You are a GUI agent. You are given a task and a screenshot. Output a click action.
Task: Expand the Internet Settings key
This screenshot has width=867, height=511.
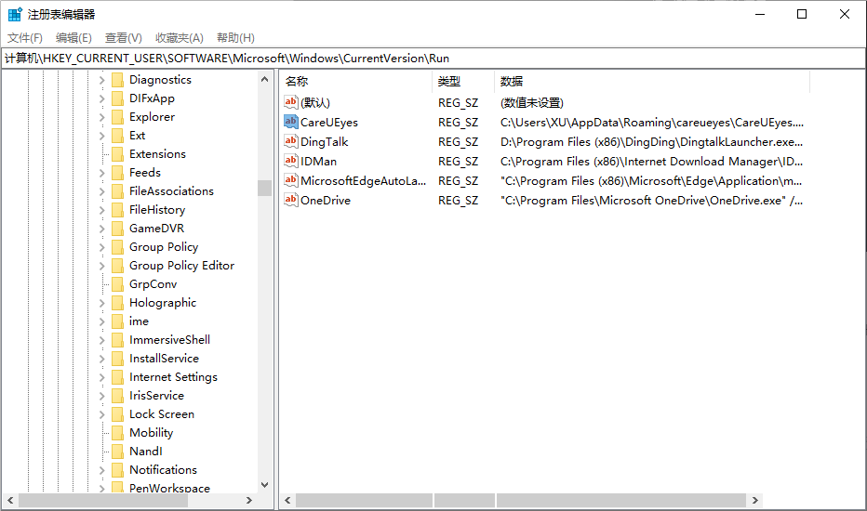click(101, 377)
